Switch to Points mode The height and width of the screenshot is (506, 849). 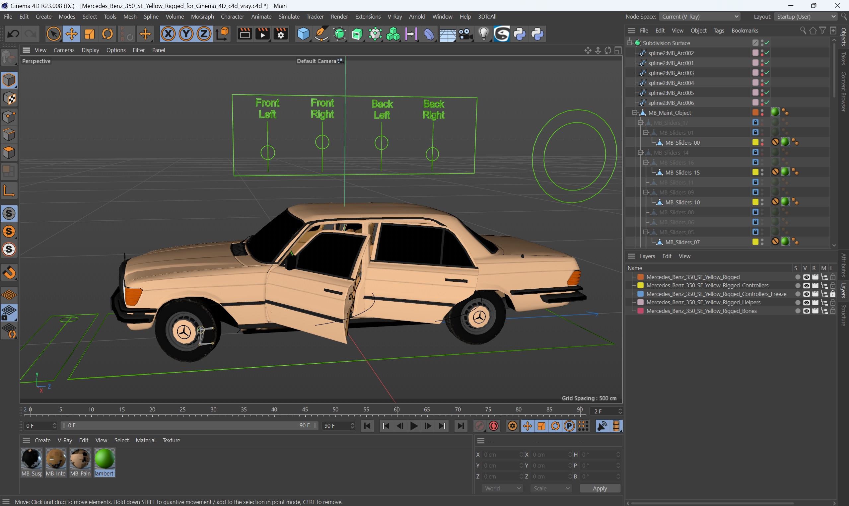9,117
